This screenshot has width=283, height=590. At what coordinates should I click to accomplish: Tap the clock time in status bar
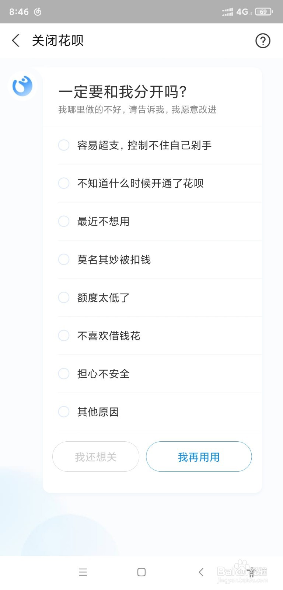[x=19, y=12]
